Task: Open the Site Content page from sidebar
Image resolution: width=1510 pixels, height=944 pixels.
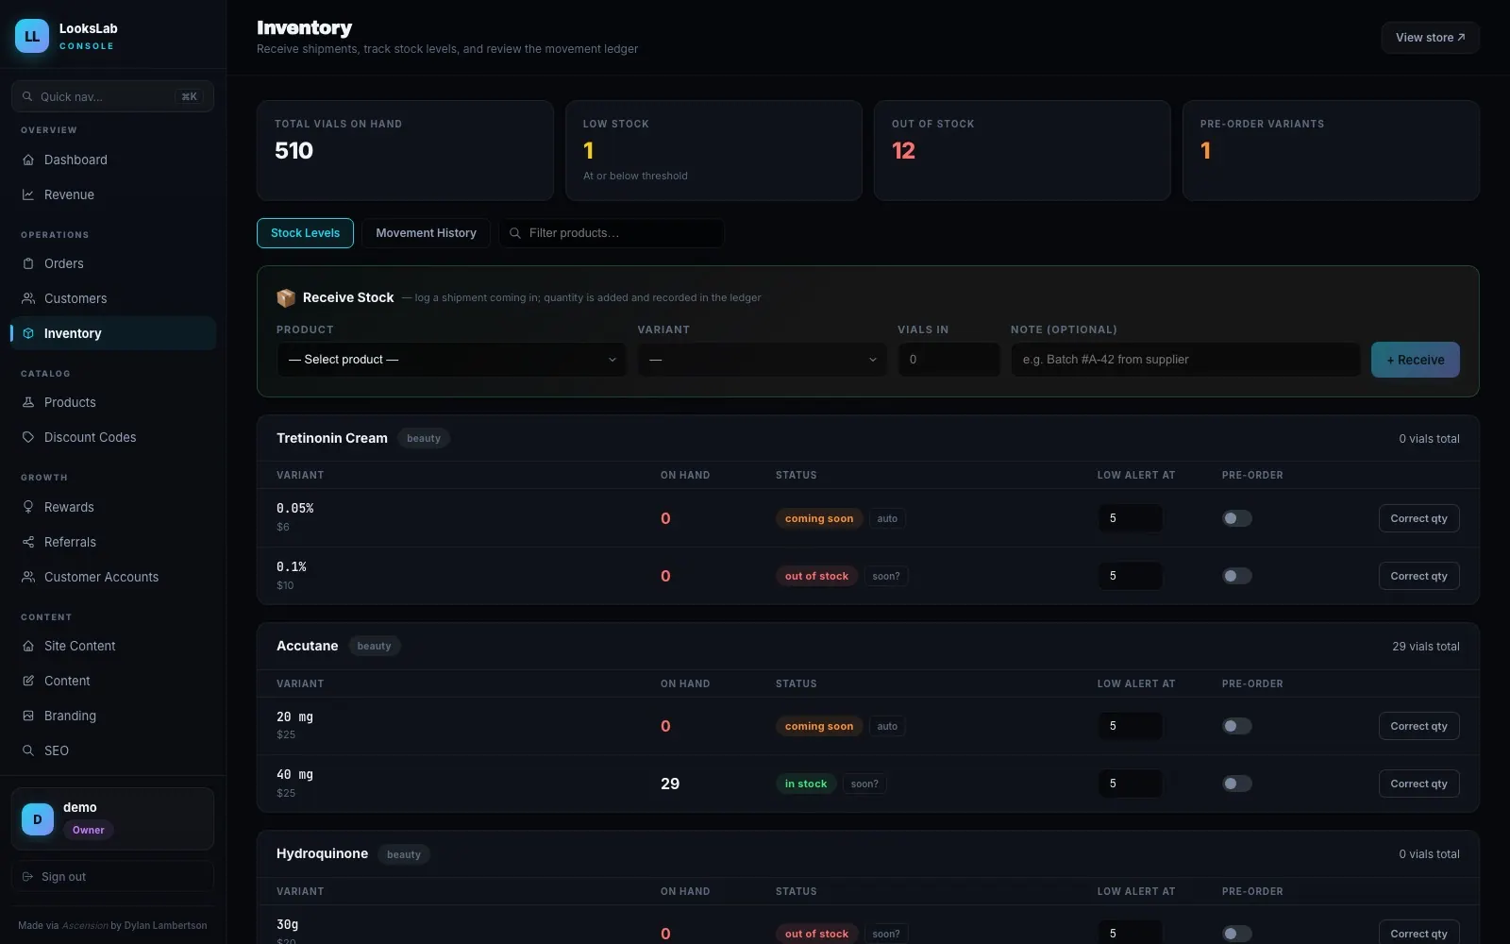Action: click(x=113, y=646)
